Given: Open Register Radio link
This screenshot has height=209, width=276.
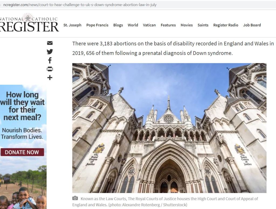Looking at the screenshot, I should coord(226,25).
